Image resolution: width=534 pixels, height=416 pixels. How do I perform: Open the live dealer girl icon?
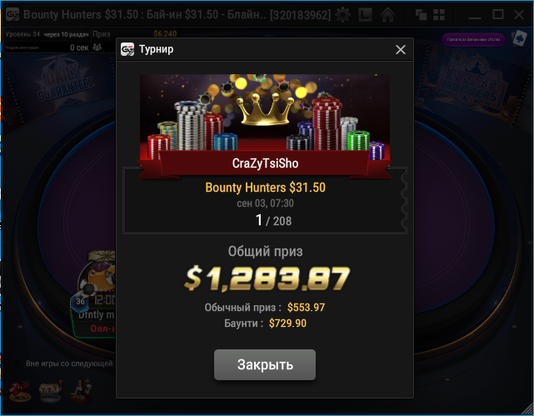(x=80, y=391)
